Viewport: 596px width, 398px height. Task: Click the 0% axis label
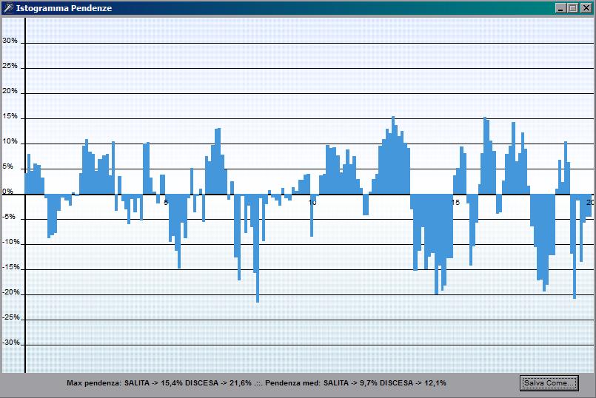click(7, 192)
